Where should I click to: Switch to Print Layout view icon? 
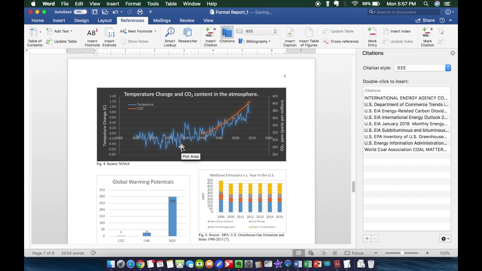coord(299,253)
